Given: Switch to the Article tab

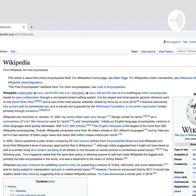Looking at the screenshot, I should pos(3,51).
